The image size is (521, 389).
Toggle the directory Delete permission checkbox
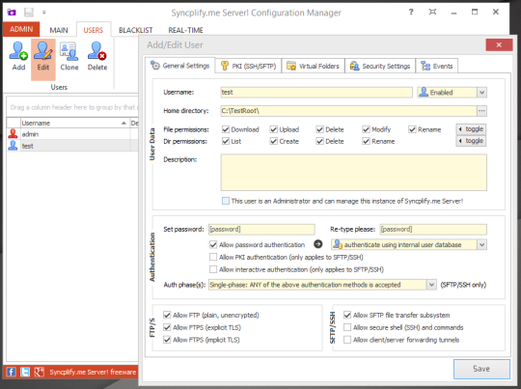point(320,141)
